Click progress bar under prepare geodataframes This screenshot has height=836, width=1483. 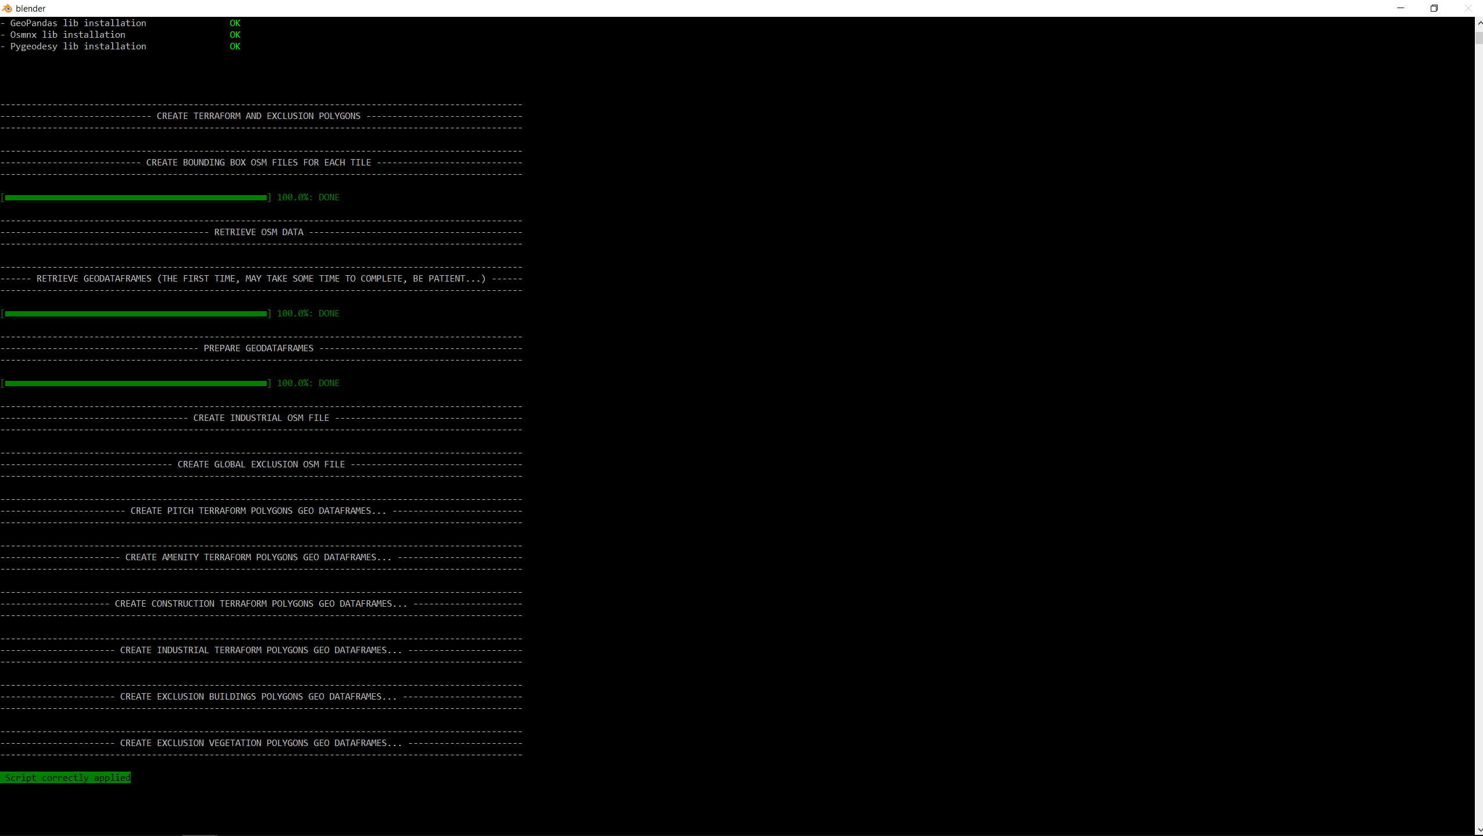[x=136, y=383]
